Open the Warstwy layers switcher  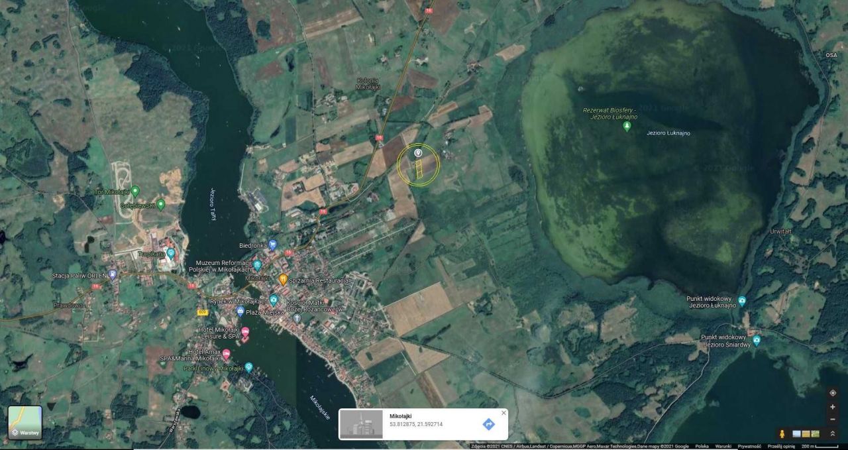click(25, 423)
